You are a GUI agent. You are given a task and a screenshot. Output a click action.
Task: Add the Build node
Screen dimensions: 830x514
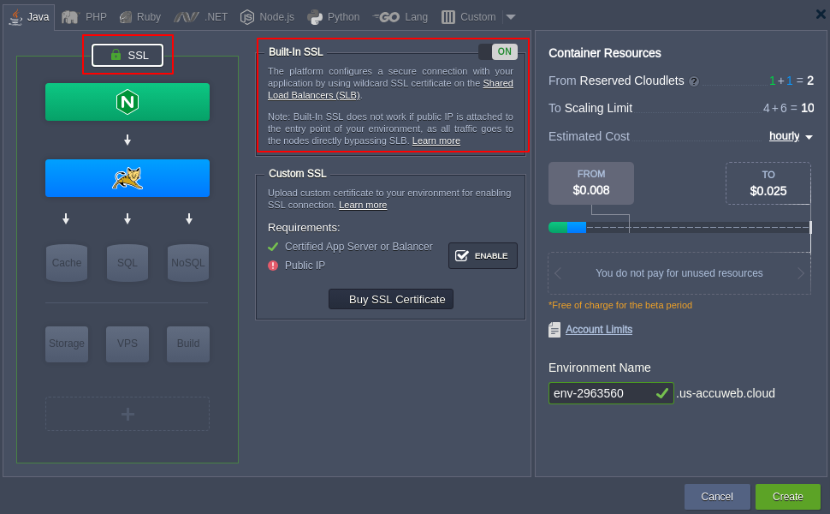(188, 344)
